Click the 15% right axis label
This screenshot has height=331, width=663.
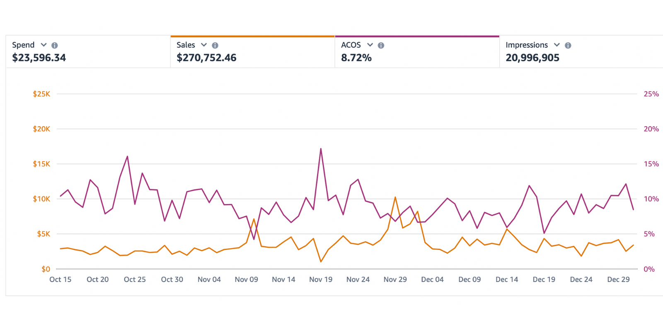tap(651, 164)
